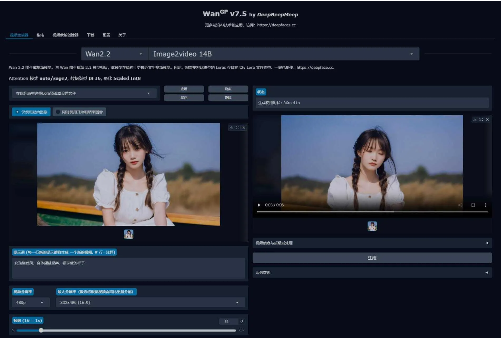This screenshot has width=501, height=338.
Task: Switch to the 下载 tab
Action: point(91,35)
